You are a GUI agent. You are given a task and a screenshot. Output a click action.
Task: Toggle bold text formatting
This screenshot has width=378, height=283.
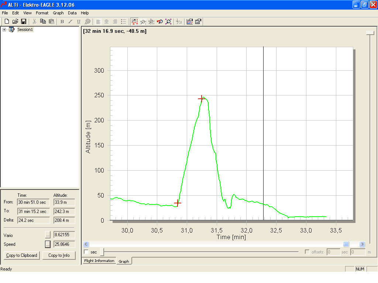point(62,21)
